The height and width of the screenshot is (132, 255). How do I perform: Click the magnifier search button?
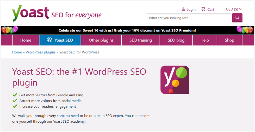(x=237, y=18)
